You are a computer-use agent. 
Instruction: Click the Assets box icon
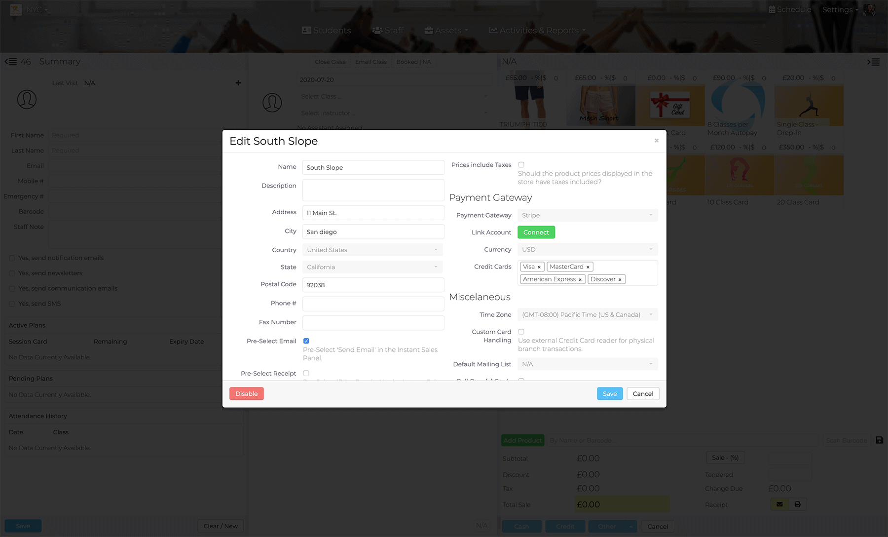pyautogui.click(x=429, y=30)
